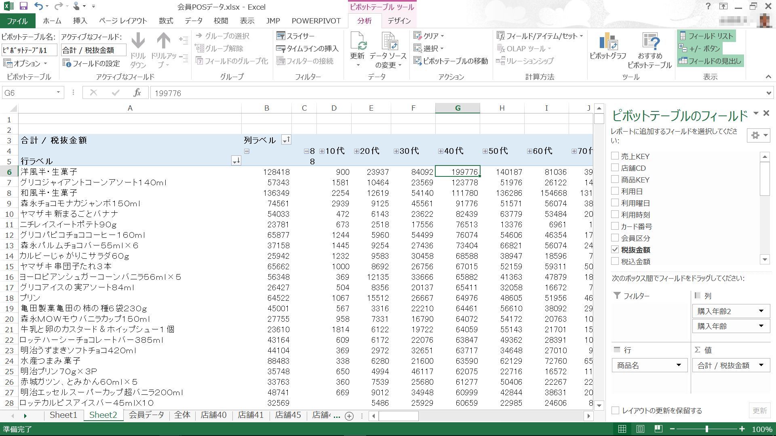Toggle the +/- buttons (+/-ボタン) display
The width and height of the screenshot is (776, 436).
point(700,48)
